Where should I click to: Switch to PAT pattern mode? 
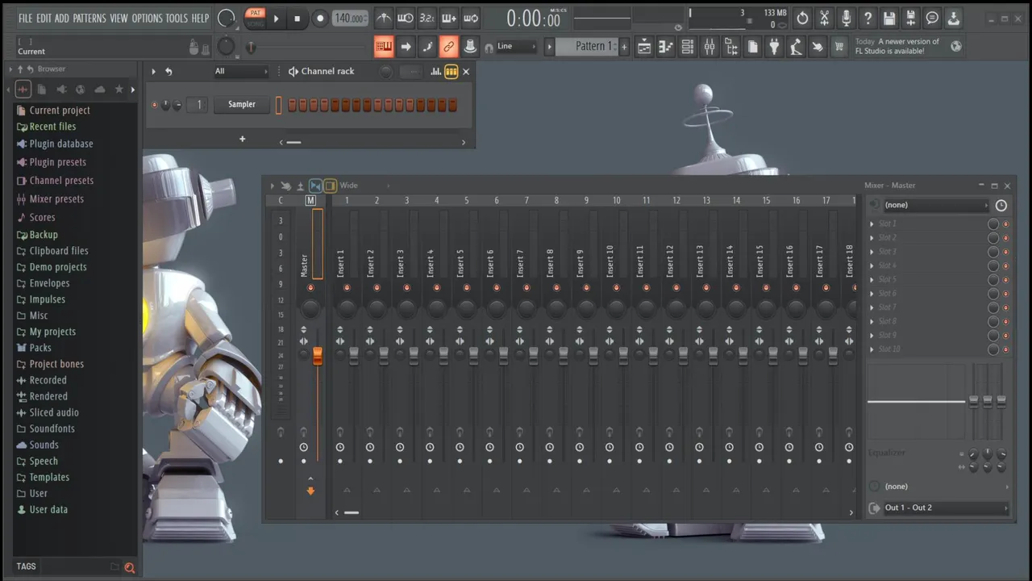[256, 13]
